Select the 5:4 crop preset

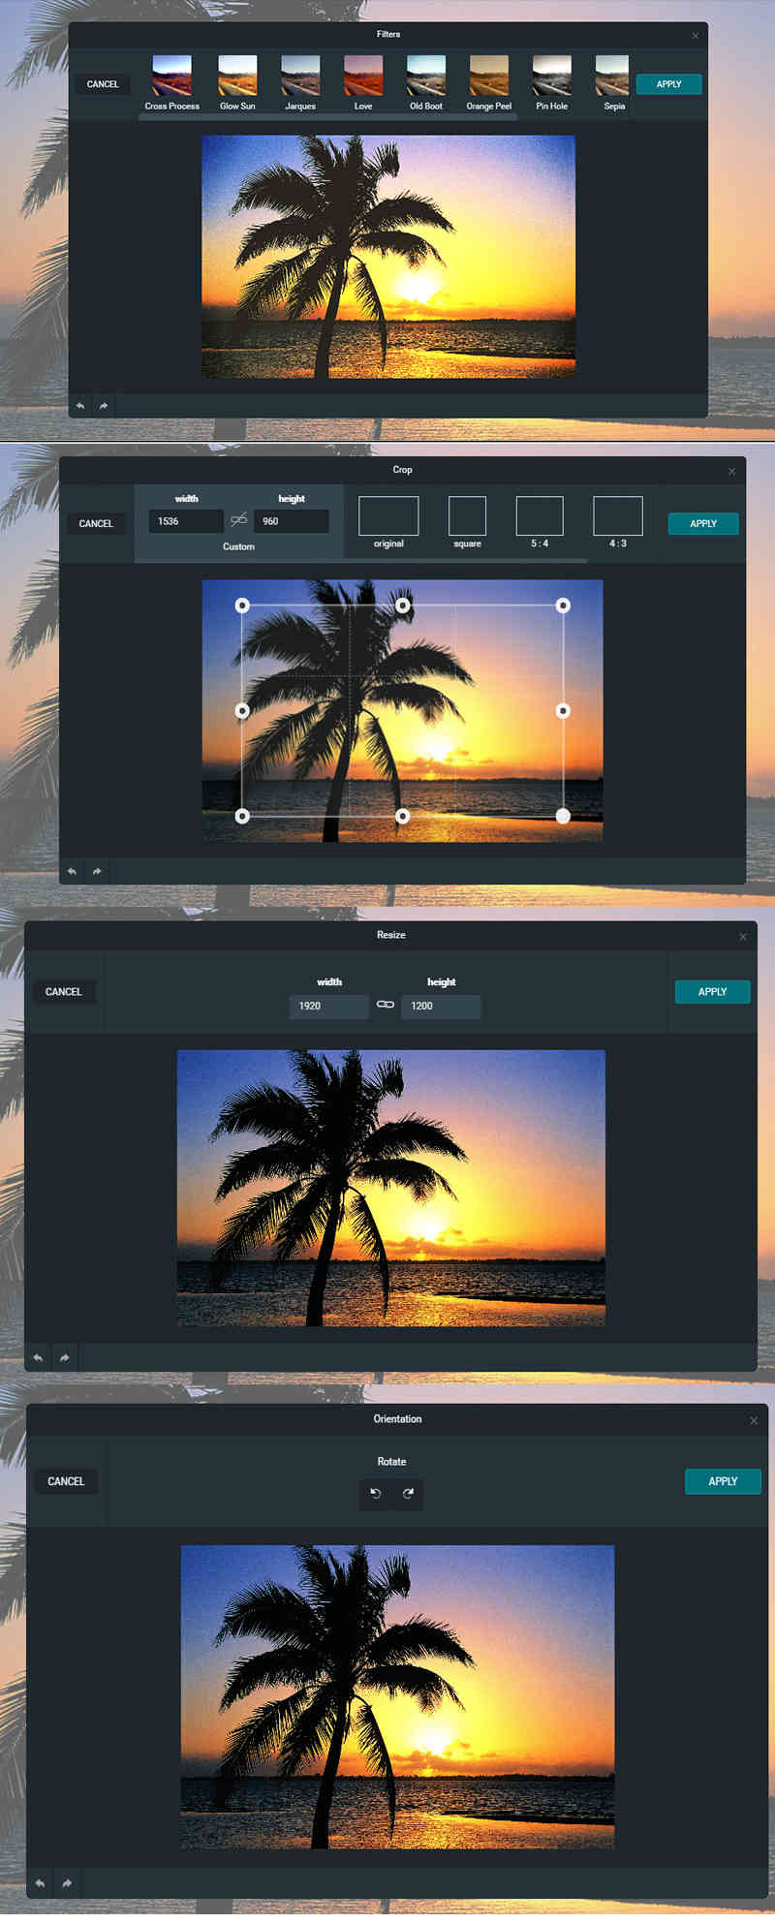tap(540, 516)
